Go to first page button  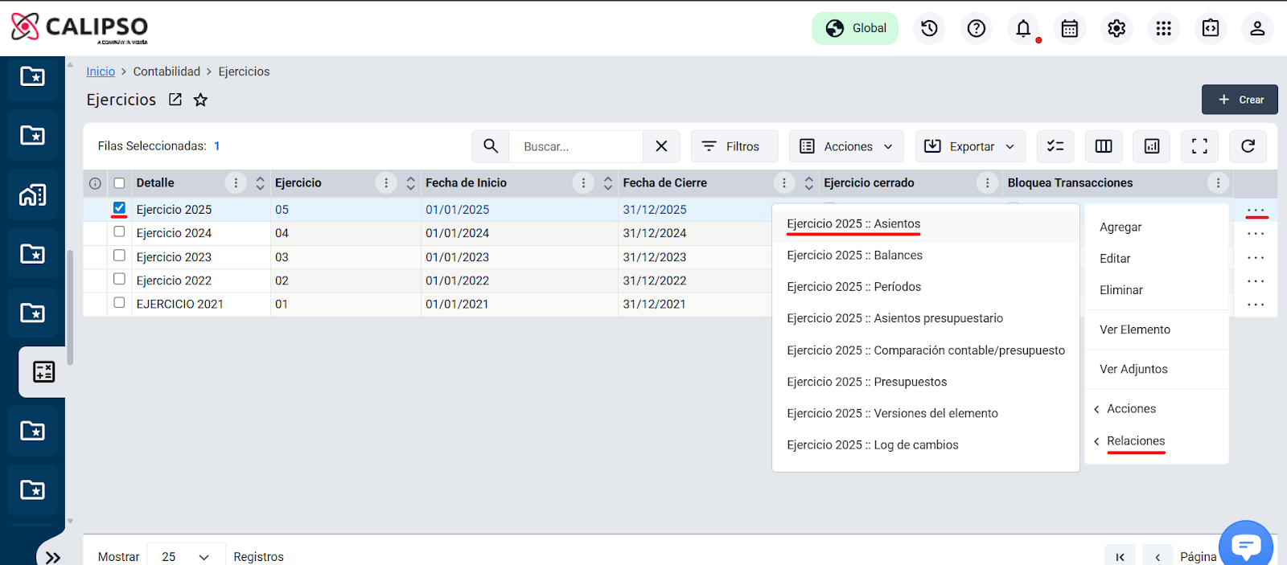pos(1120,556)
